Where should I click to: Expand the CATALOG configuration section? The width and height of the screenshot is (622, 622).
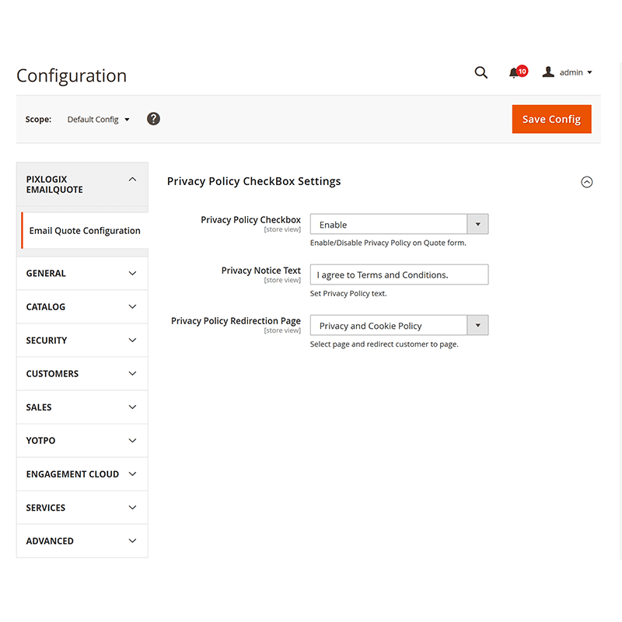[x=82, y=306]
